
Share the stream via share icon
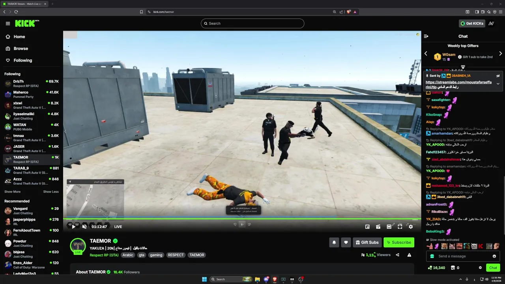tap(397, 255)
